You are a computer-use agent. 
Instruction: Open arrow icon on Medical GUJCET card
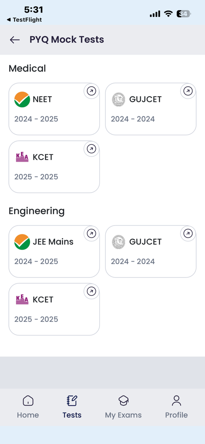188,91
